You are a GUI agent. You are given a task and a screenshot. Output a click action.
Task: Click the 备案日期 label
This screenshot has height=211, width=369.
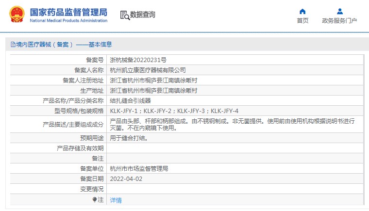point(92,179)
